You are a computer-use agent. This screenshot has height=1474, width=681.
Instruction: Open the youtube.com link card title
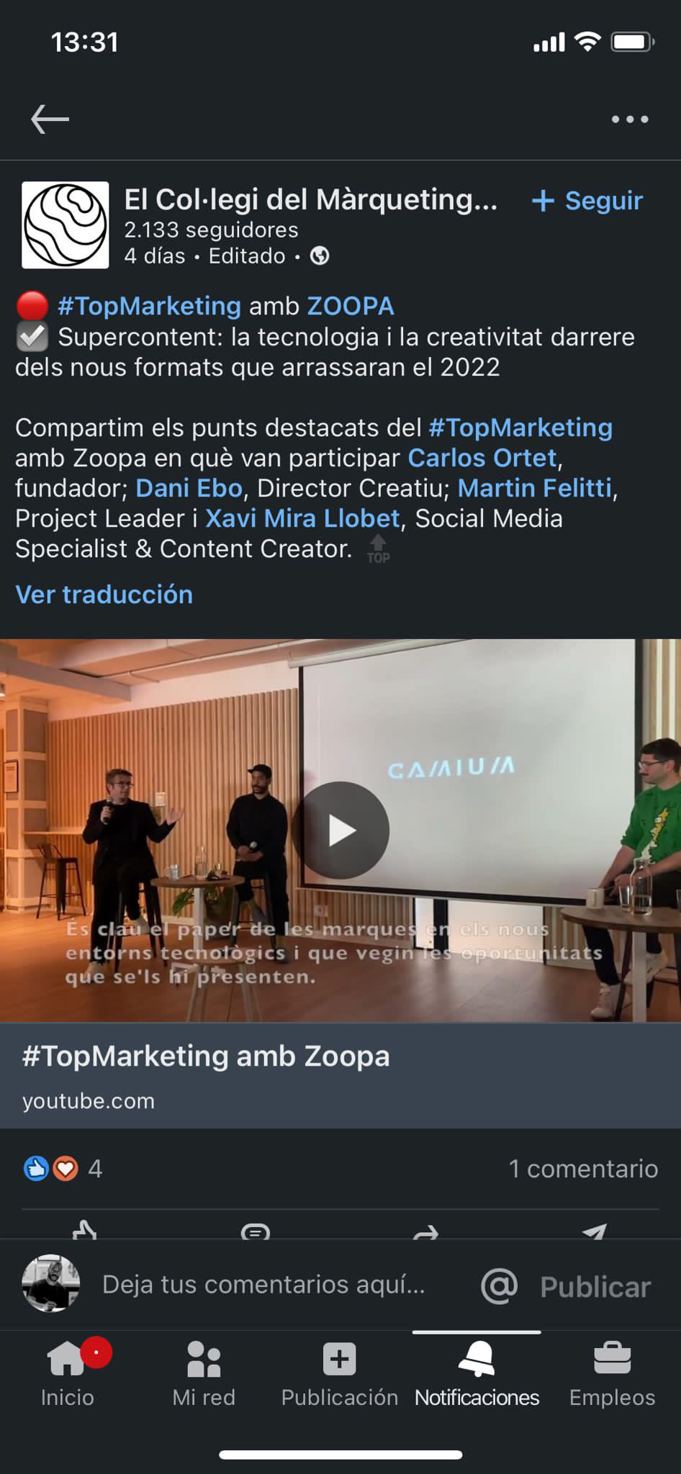[x=206, y=1057]
